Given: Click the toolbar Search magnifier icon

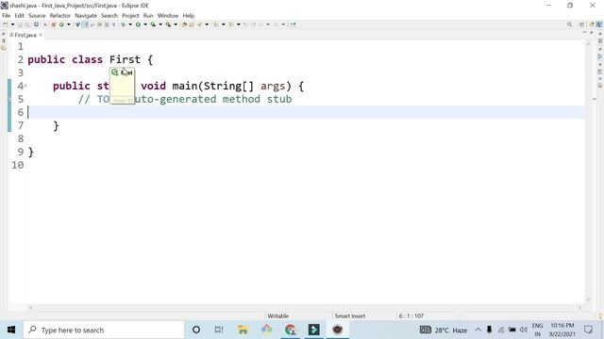Looking at the screenshot, I should tap(569, 24).
